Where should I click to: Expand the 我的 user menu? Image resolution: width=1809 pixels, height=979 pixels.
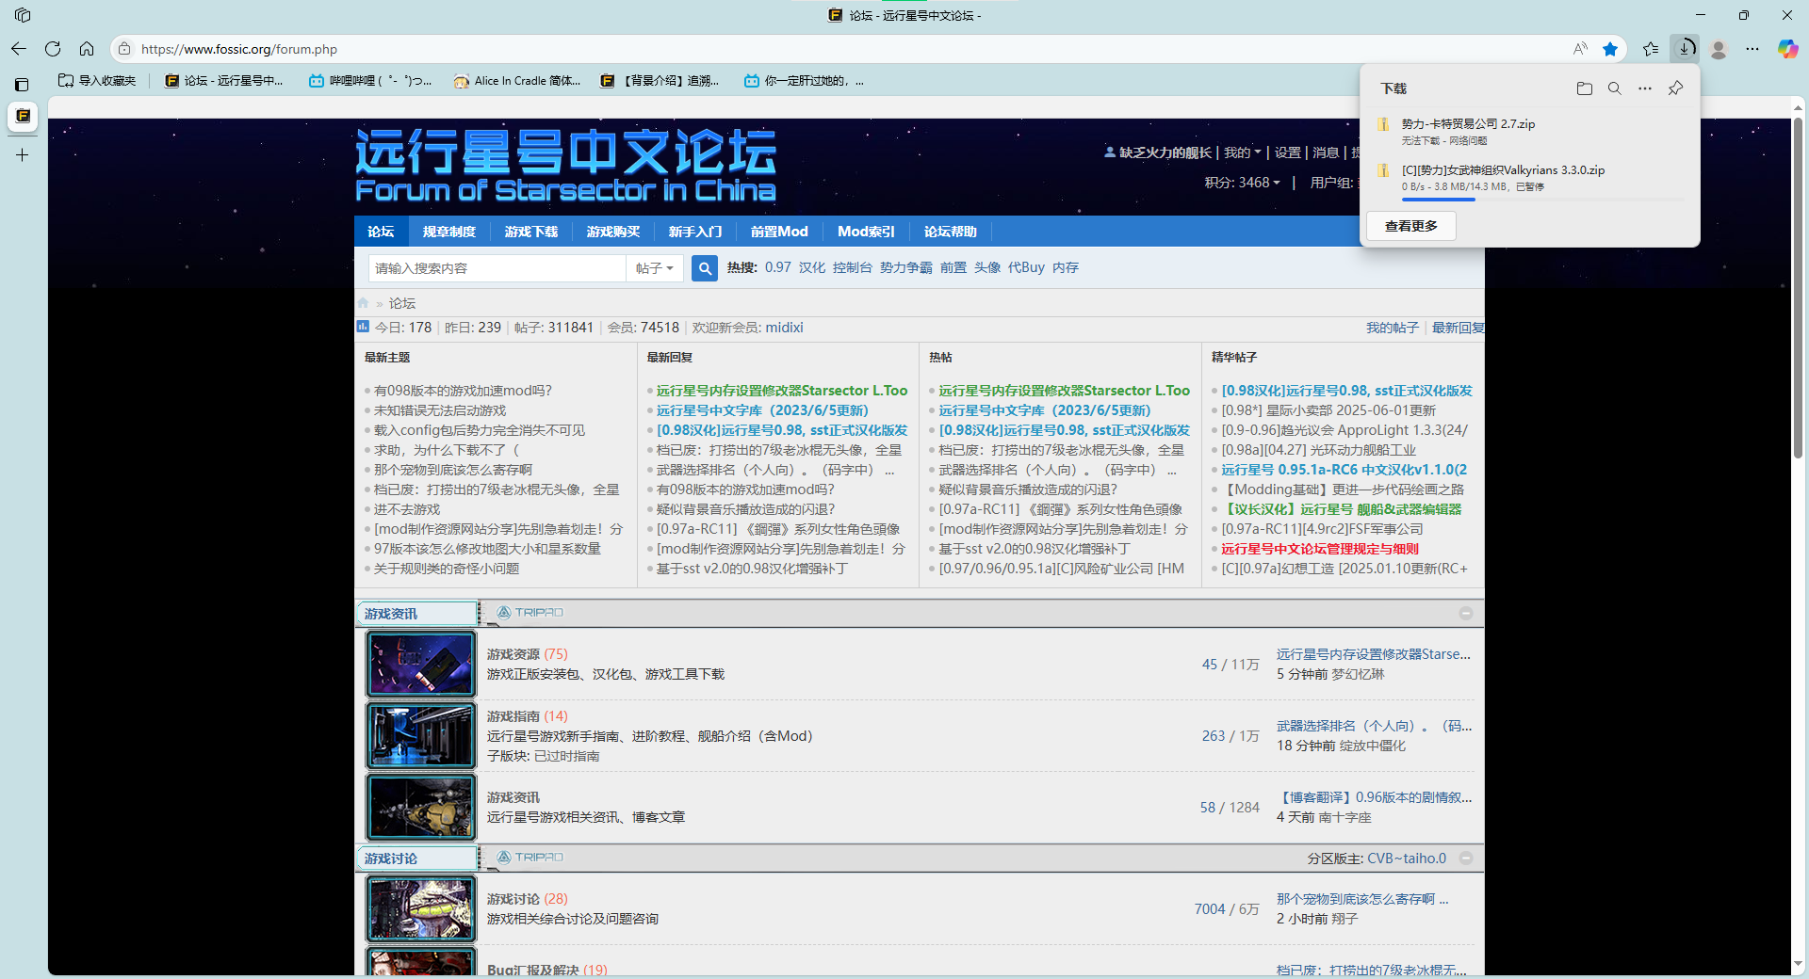point(1242,152)
